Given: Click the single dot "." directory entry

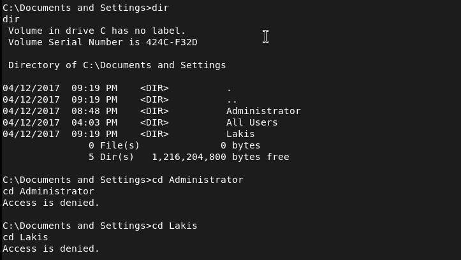Looking at the screenshot, I should pyautogui.click(x=229, y=88).
